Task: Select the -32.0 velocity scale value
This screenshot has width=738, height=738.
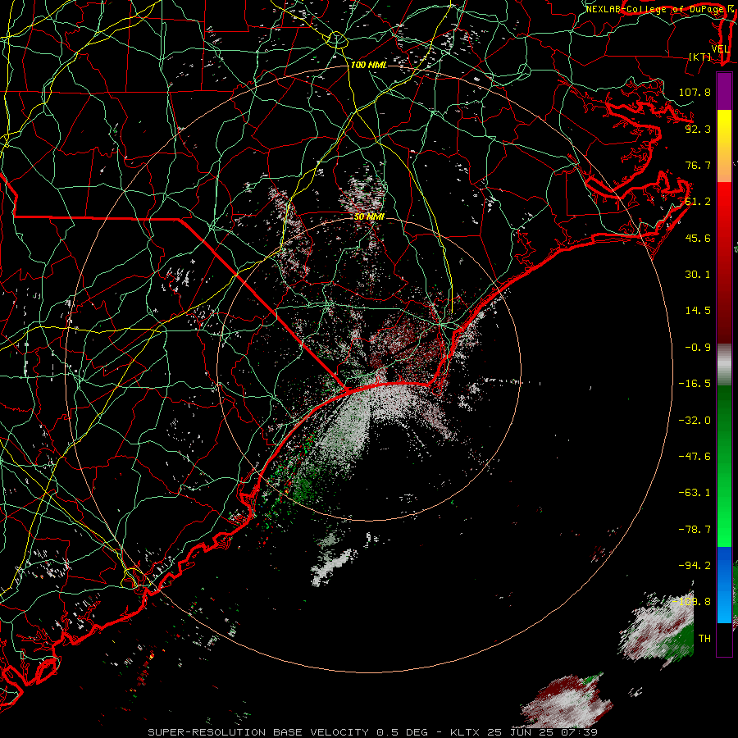Action: 695,420
